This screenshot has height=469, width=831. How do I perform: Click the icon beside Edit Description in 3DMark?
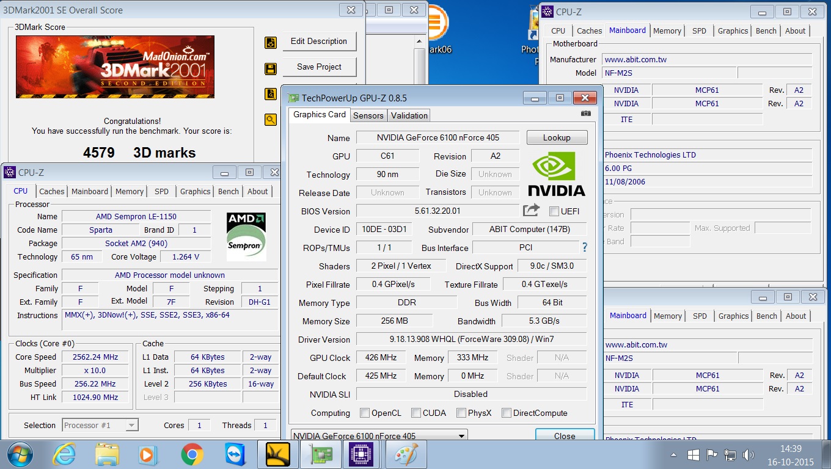271,43
